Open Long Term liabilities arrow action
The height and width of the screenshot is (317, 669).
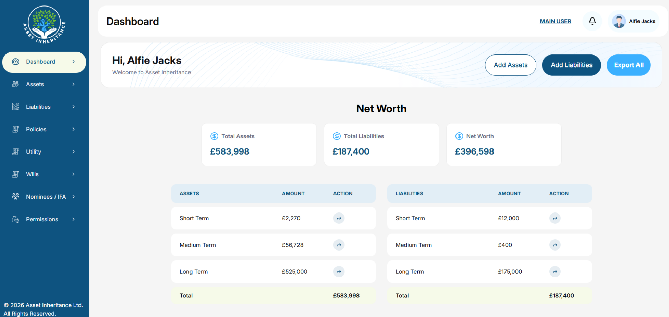pyautogui.click(x=555, y=272)
